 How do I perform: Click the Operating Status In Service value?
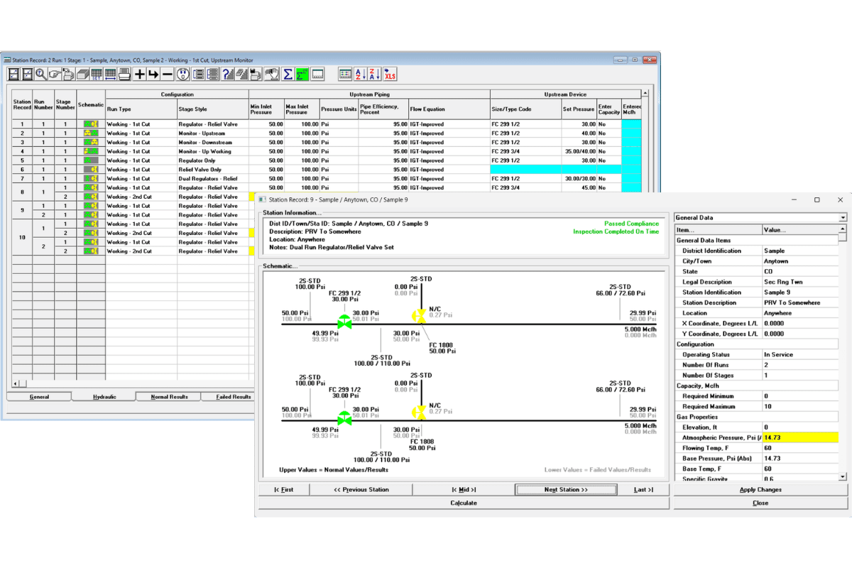tap(800, 354)
